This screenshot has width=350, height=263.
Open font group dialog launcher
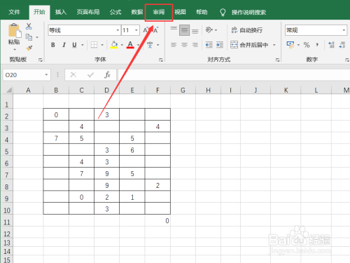(x=161, y=60)
